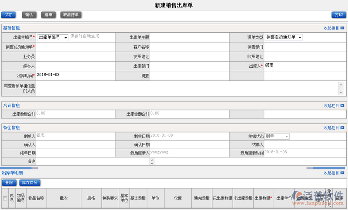This screenshot has height=210, width=348.
Task: Expand the 源单类型 dropdown showing 销售发货通知单
Action: 284,37
